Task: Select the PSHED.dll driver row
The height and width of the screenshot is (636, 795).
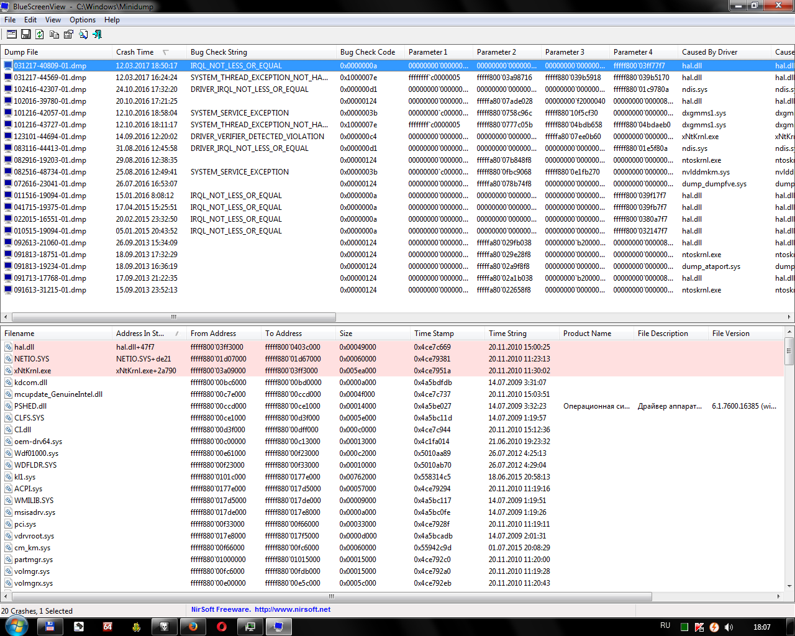Action: point(392,406)
